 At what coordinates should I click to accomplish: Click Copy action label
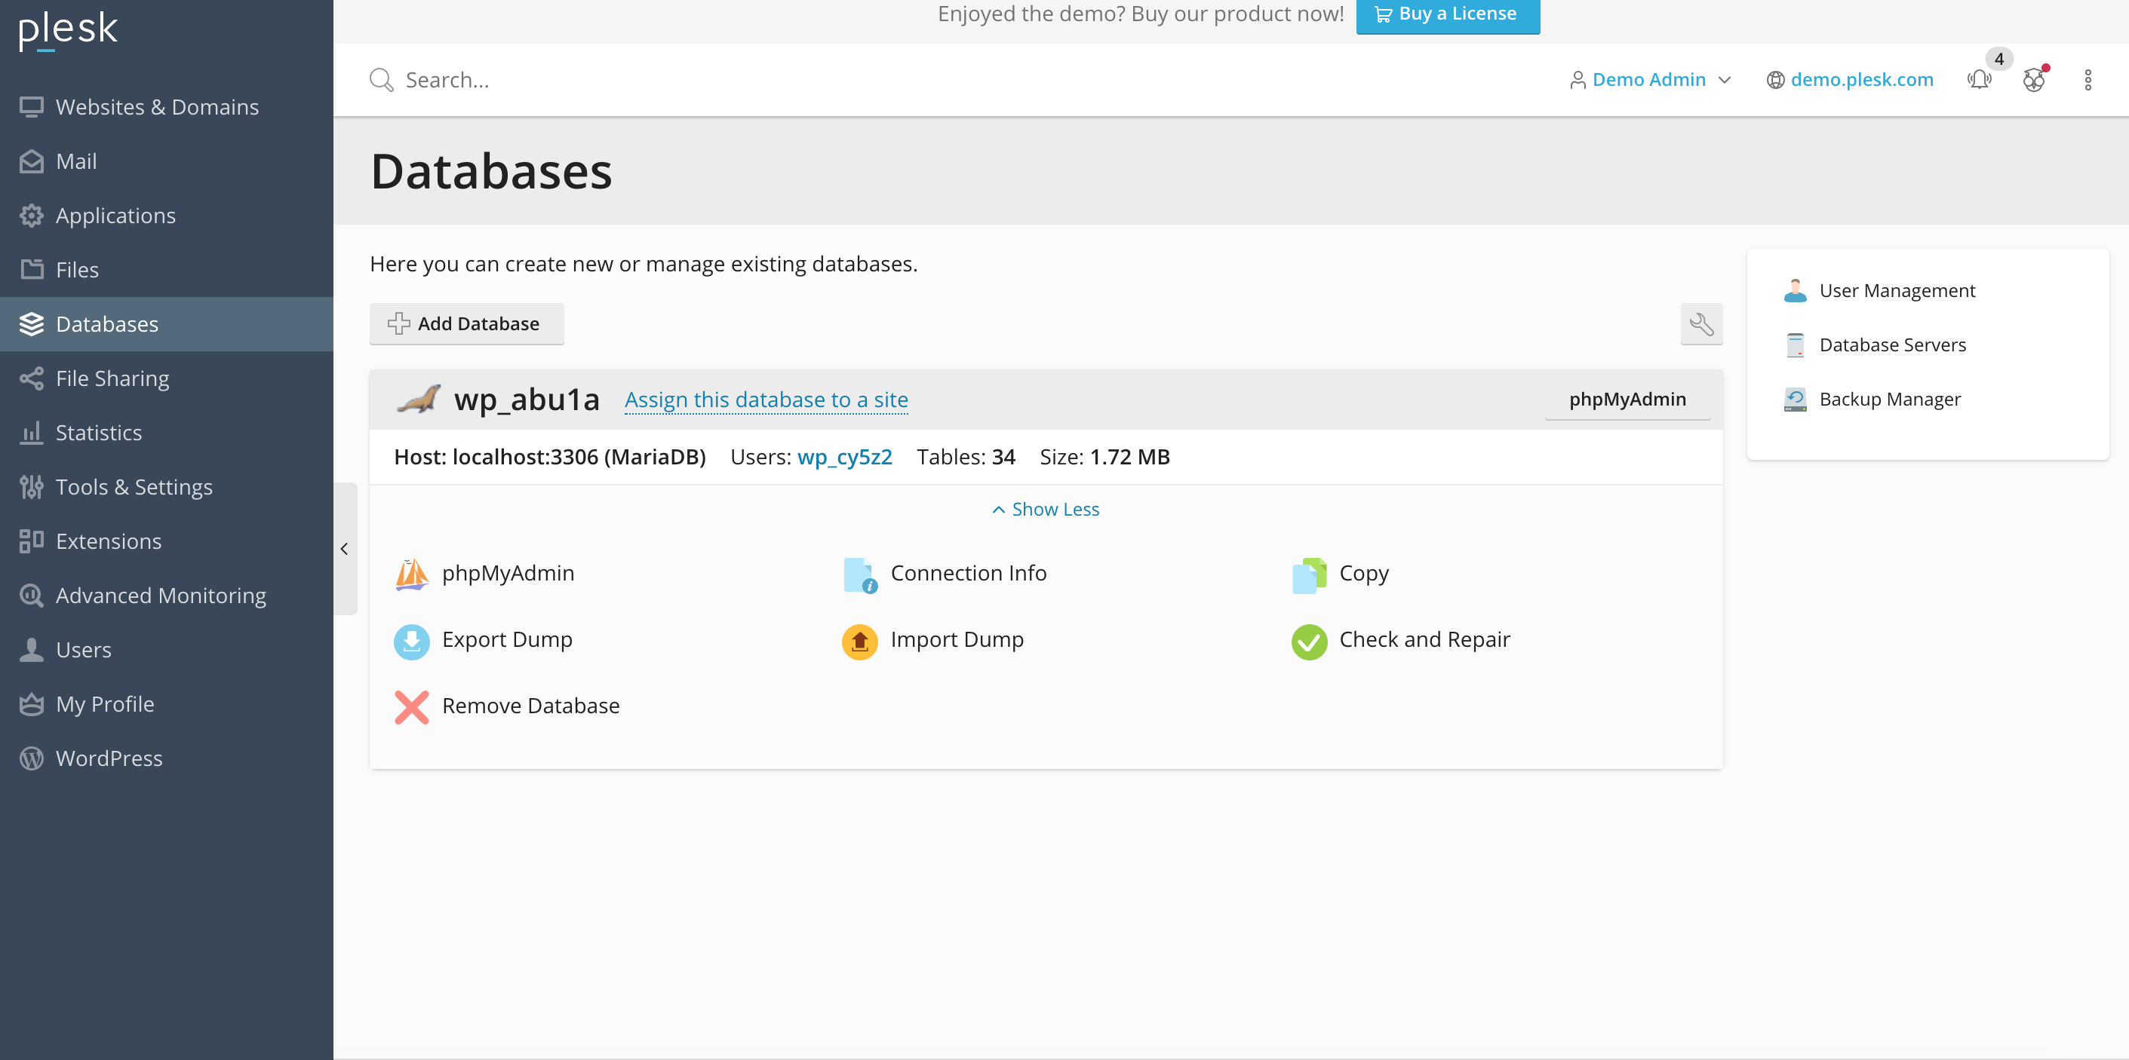click(1365, 574)
